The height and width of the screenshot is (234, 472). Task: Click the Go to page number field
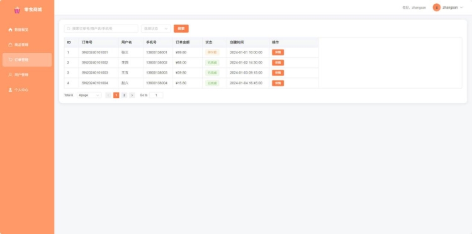tap(156, 95)
